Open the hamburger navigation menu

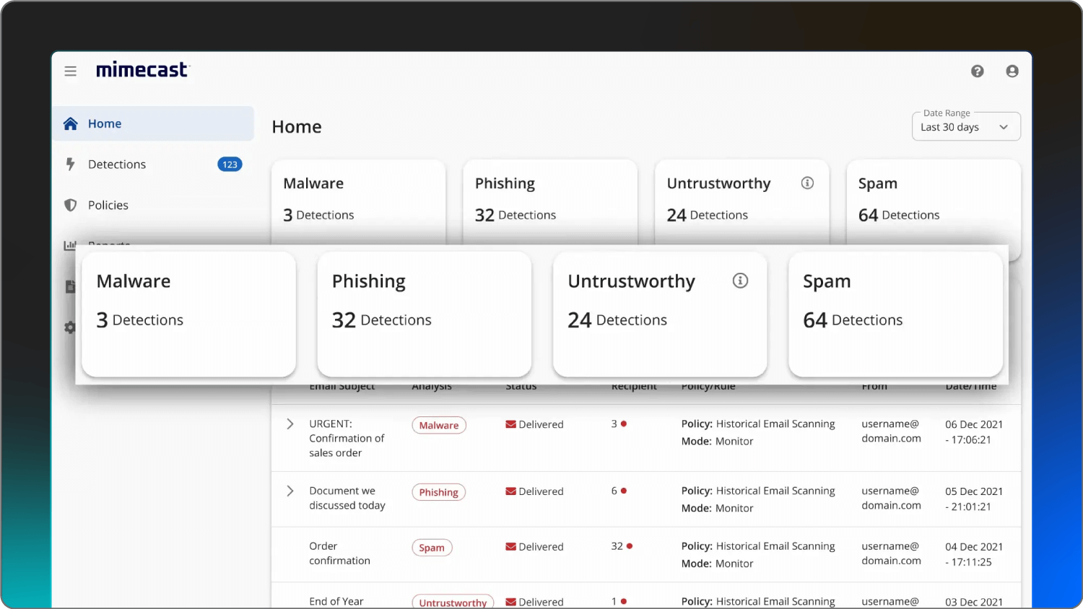(70, 71)
